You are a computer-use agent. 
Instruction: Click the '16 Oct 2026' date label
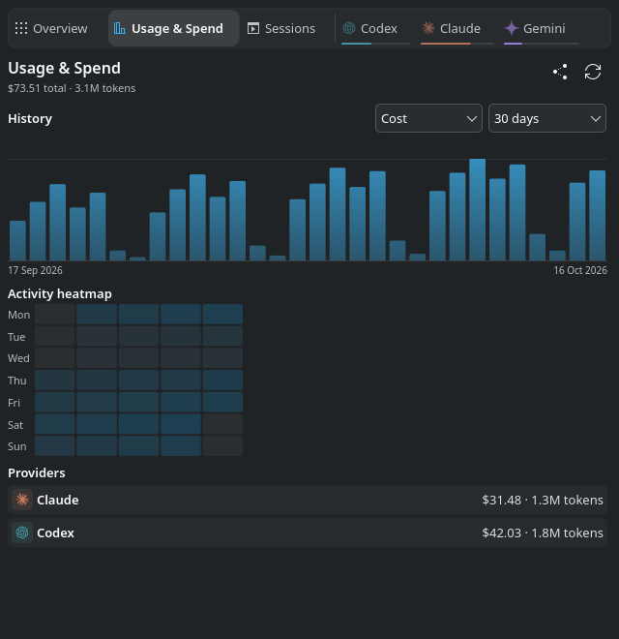(580, 270)
